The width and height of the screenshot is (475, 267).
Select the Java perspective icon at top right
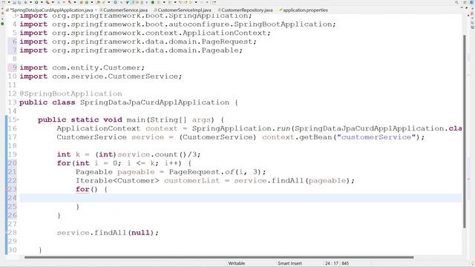[471, 2]
